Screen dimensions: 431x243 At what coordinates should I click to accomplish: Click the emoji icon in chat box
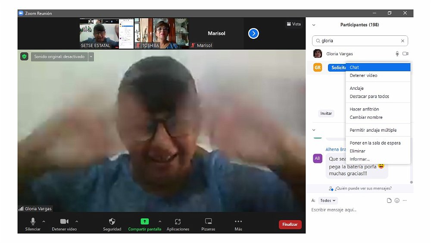(397, 201)
